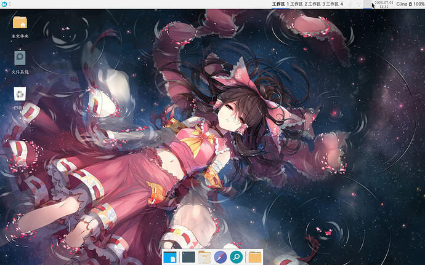Click the 100% battery percentage text
The width and height of the screenshot is (425, 265).
(418, 4)
